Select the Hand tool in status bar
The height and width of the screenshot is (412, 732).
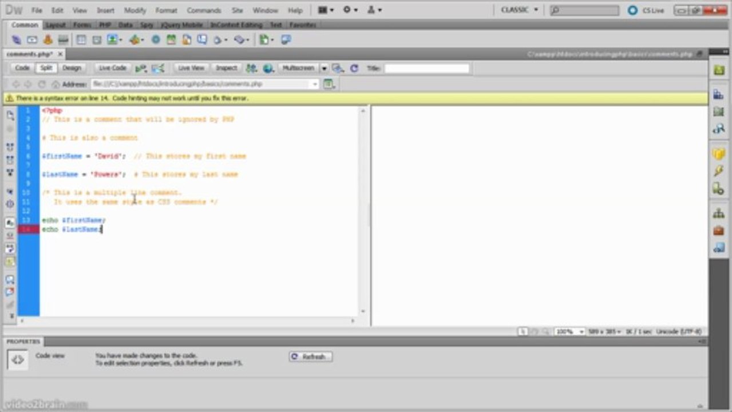[x=534, y=332]
